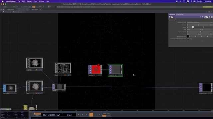Click the plus icon in parameter panel header
The width and height of the screenshot is (213, 119).
209,17
